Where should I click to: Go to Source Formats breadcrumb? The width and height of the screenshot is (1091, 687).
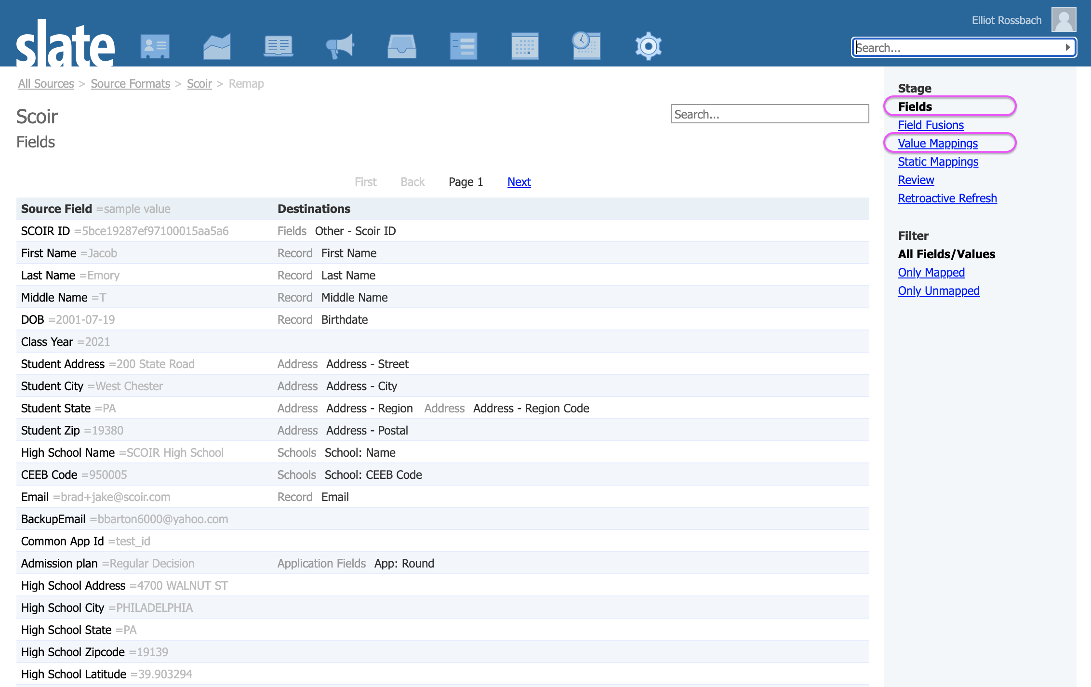tap(131, 83)
